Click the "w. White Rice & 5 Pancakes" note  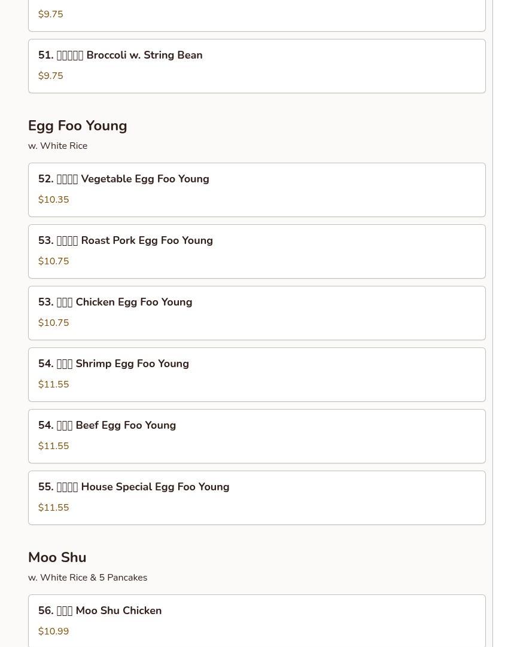click(87, 578)
